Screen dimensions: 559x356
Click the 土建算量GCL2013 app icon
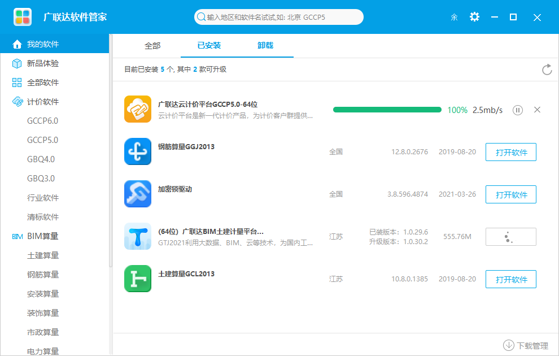coord(138,279)
